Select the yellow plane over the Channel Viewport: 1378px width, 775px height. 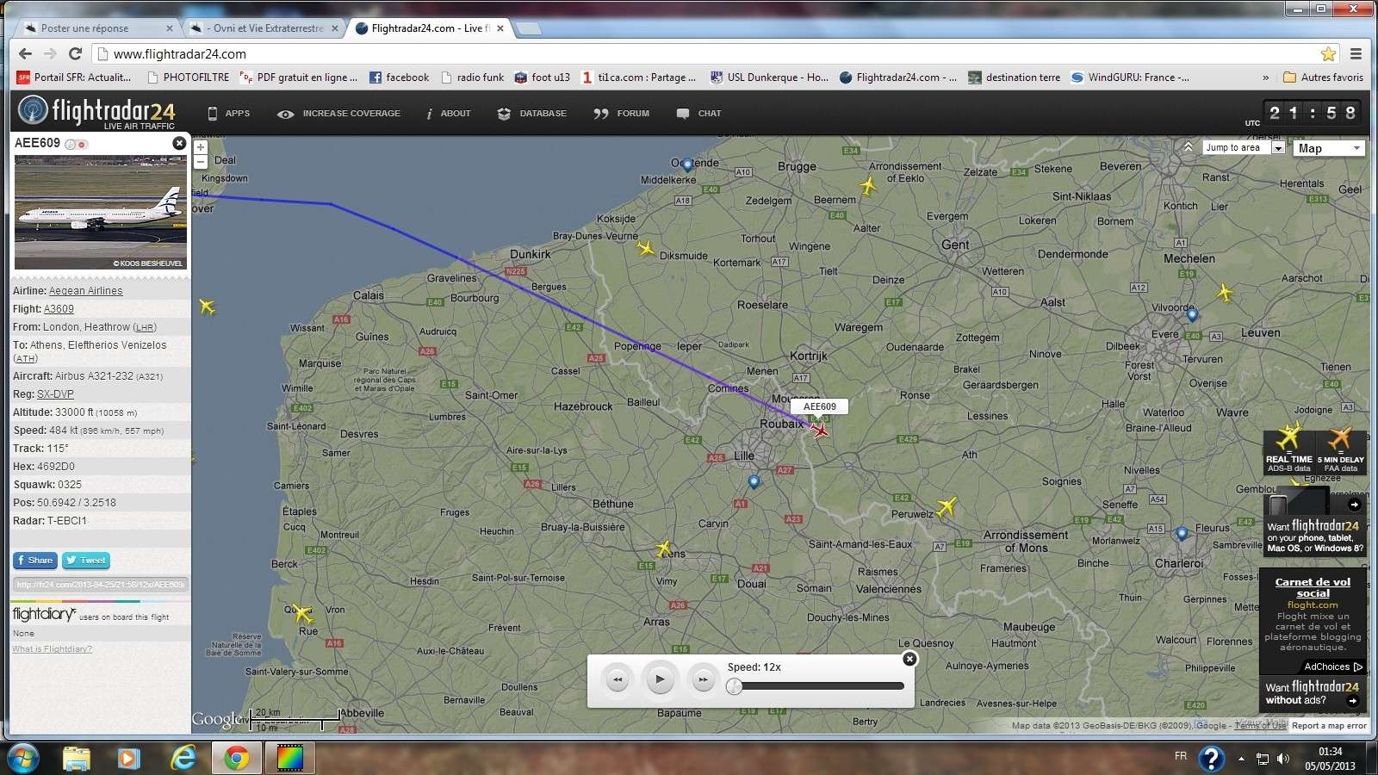tap(207, 307)
